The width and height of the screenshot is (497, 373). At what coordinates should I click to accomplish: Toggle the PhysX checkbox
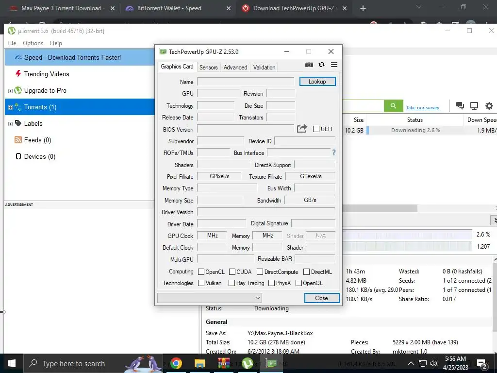pyautogui.click(x=271, y=283)
